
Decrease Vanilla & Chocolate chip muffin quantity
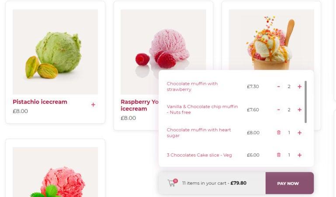279,109
